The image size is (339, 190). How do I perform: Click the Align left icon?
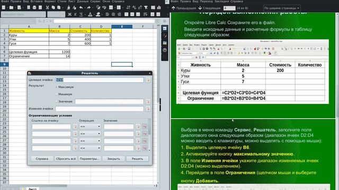(x=108, y=14)
